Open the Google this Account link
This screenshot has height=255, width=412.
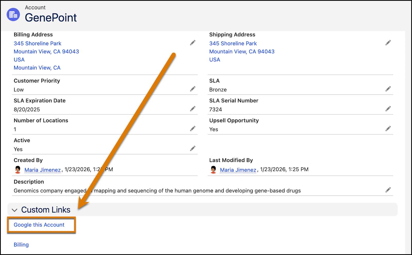coord(39,225)
